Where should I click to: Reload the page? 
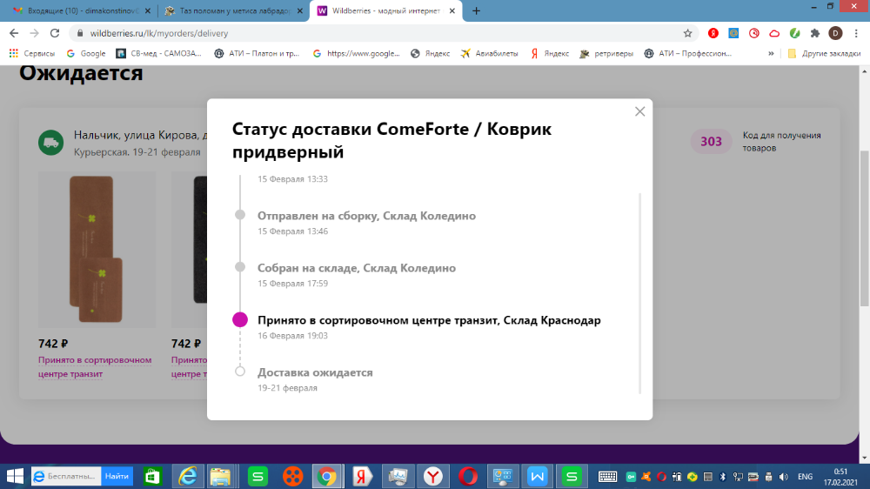[54, 33]
